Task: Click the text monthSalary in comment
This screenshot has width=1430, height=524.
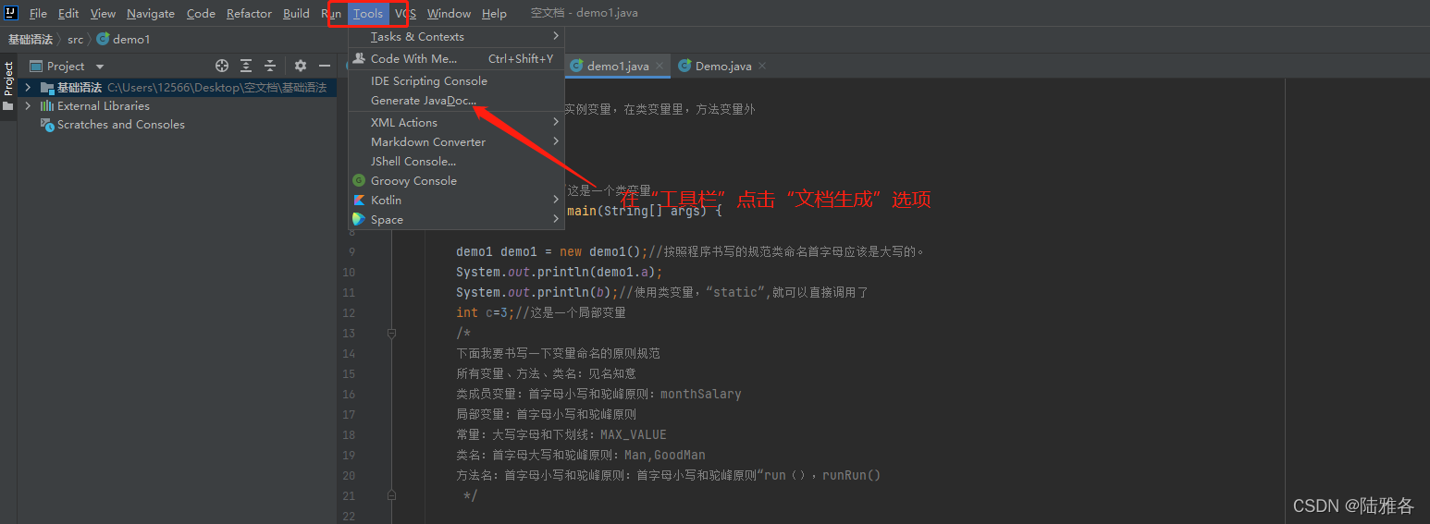Action: coord(700,394)
